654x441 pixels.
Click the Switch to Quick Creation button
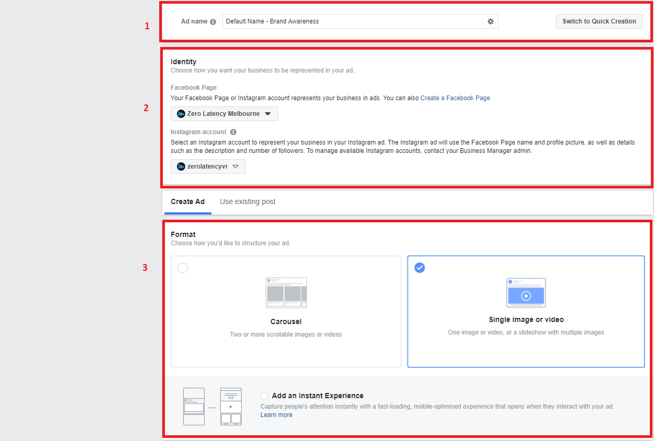pos(599,21)
